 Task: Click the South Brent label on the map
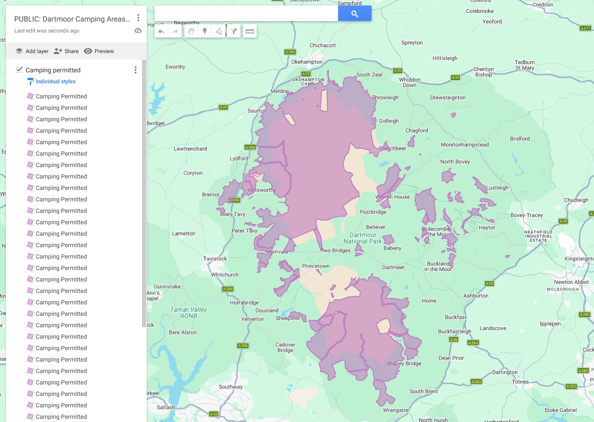pyautogui.click(x=424, y=391)
